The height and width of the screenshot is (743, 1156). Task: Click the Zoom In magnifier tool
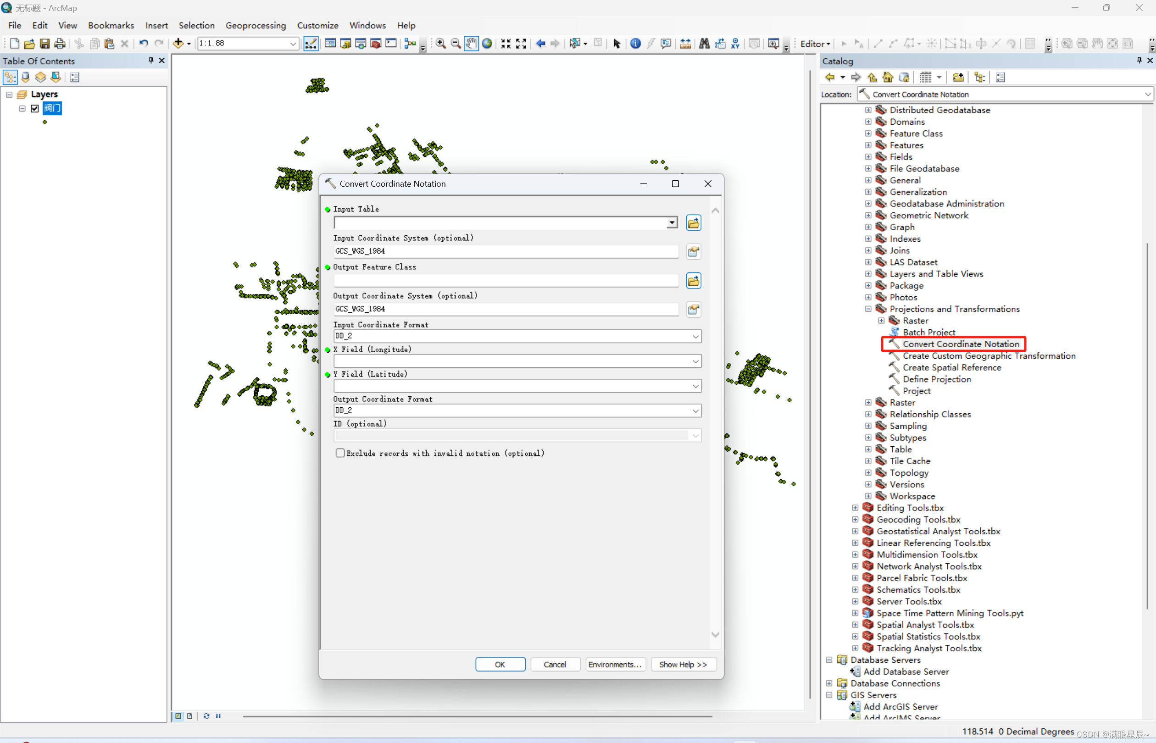pyautogui.click(x=440, y=44)
